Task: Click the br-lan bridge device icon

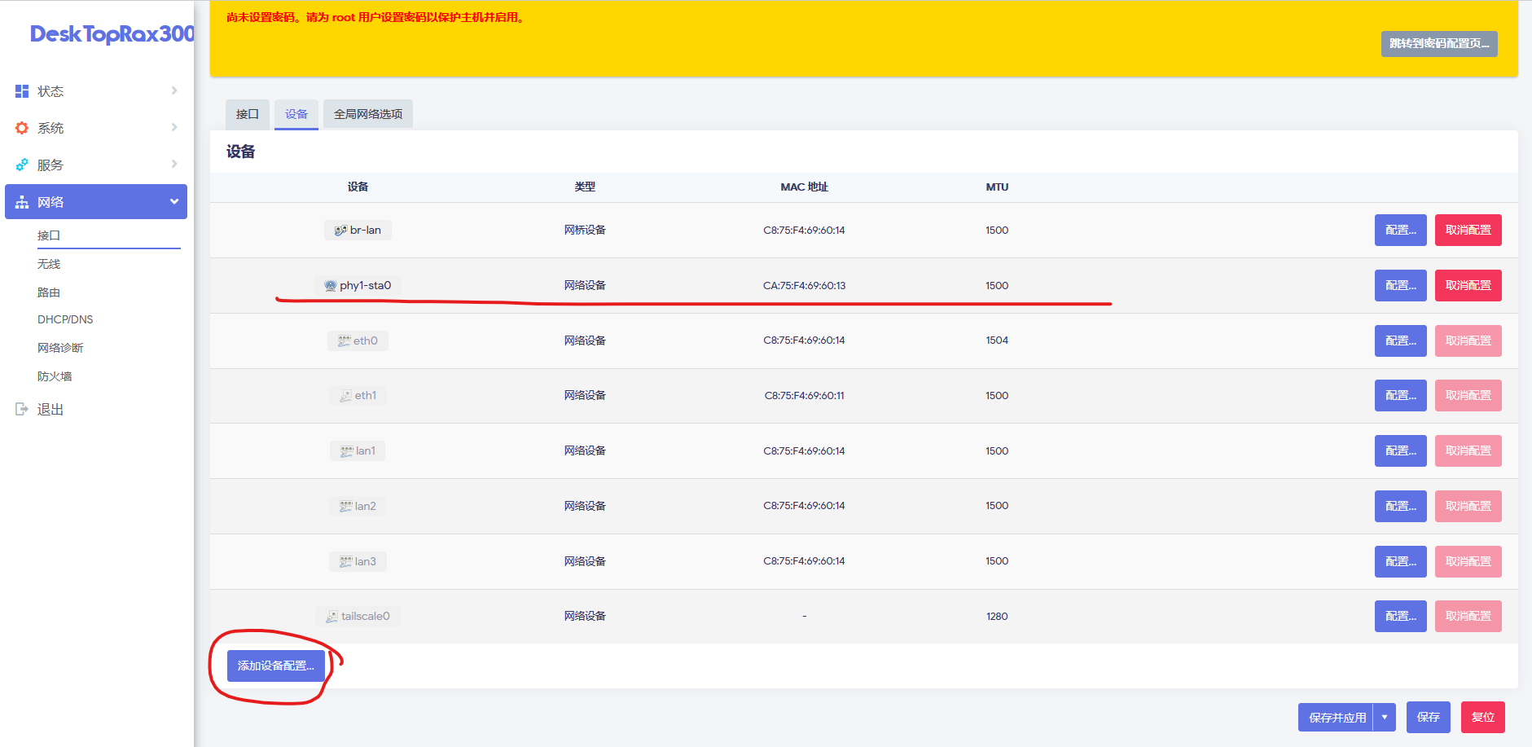Action: [x=340, y=231]
